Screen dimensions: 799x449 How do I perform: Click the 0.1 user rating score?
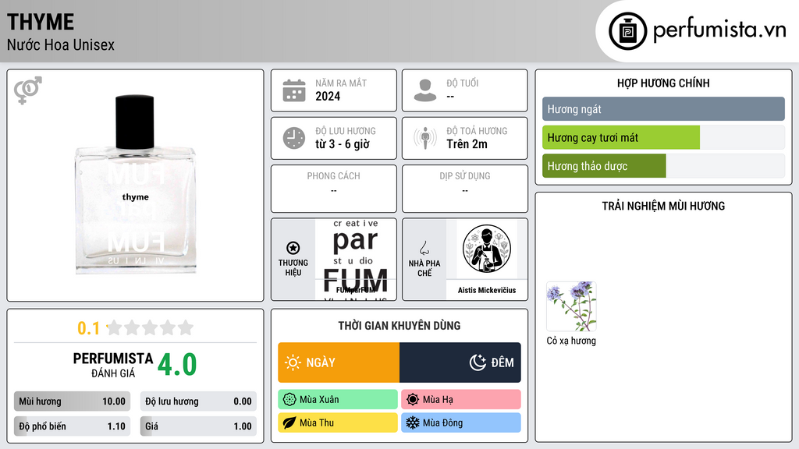tap(89, 328)
